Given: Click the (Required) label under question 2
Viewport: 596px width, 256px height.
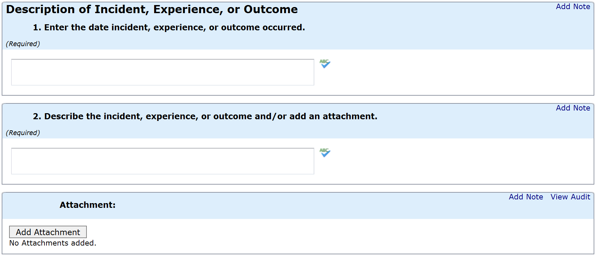Looking at the screenshot, I should [x=23, y=133].
